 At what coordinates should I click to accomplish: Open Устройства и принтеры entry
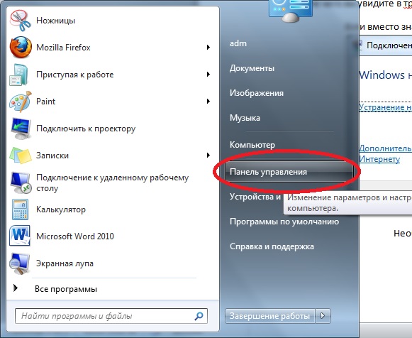pos(255,197)
